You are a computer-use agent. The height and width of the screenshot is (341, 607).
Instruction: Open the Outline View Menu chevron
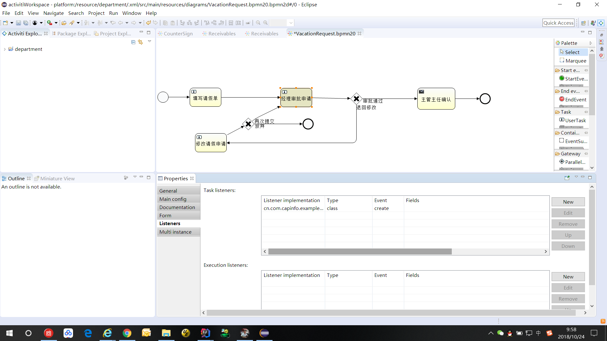135,177
